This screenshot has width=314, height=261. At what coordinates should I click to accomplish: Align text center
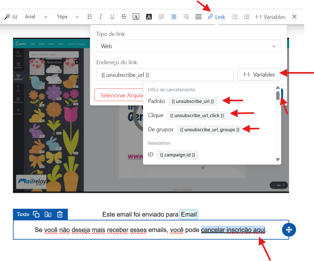[174, 17]
